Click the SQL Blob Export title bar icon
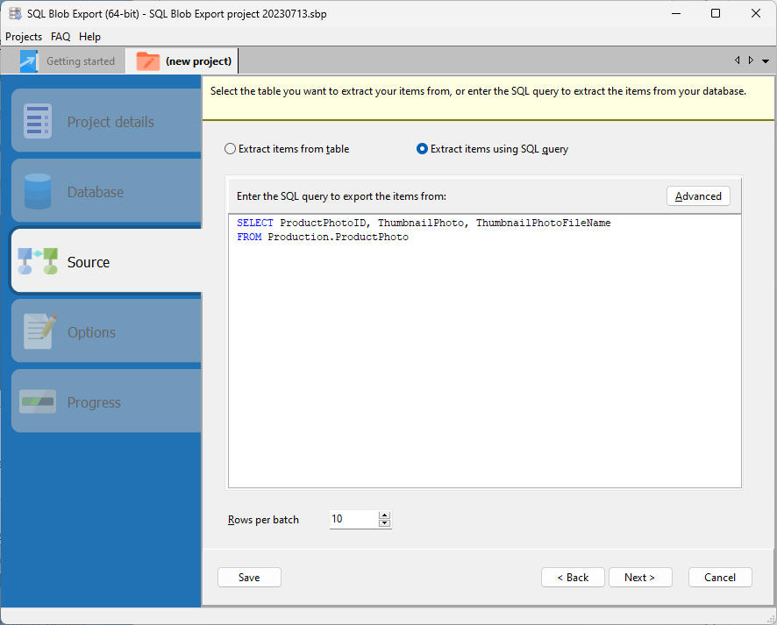This screenshot has width=777, height=625. [x=15, y=13]
